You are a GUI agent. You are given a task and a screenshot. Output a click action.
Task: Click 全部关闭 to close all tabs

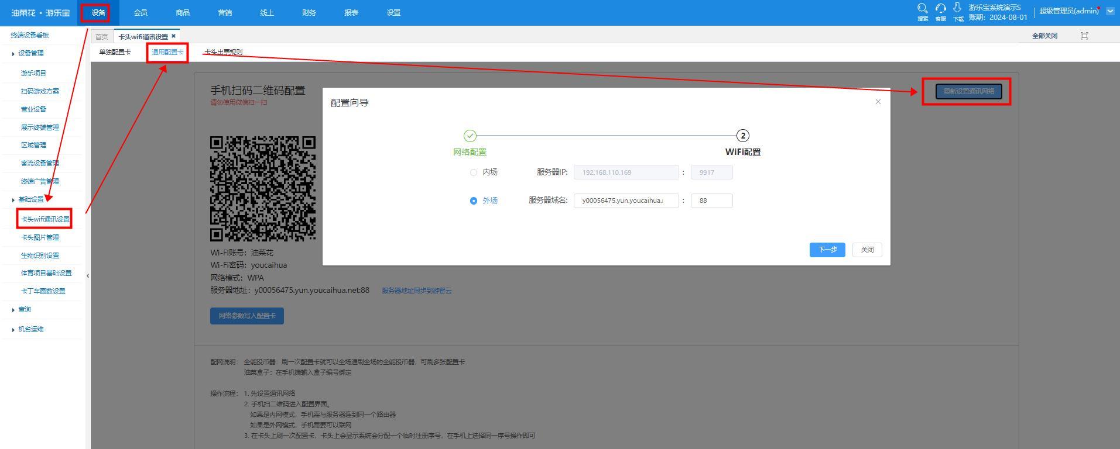(1044, 36)
